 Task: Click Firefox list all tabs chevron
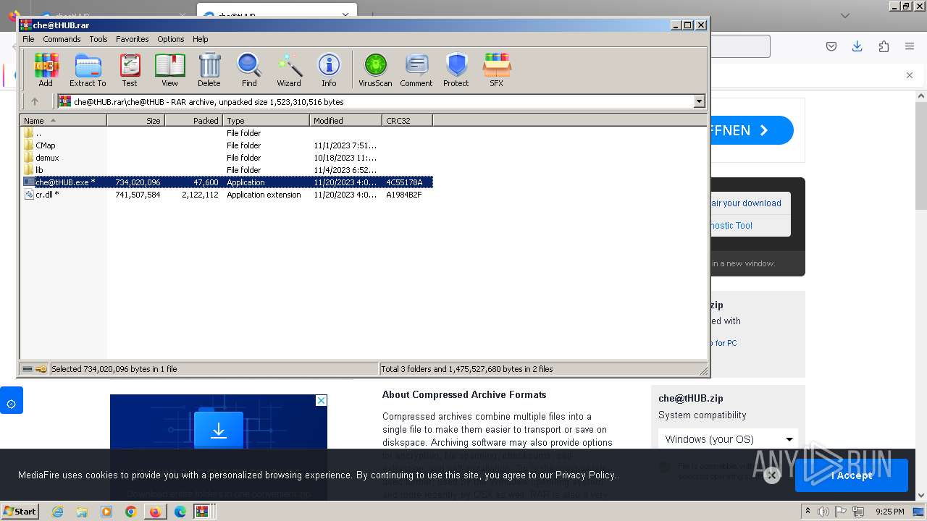[x=845, y=15]
